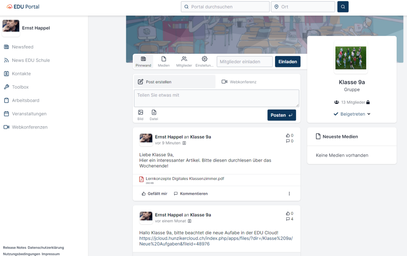Switch to the Webkonferenz tab
407x256 pixels.
click(x=239, y=82)
